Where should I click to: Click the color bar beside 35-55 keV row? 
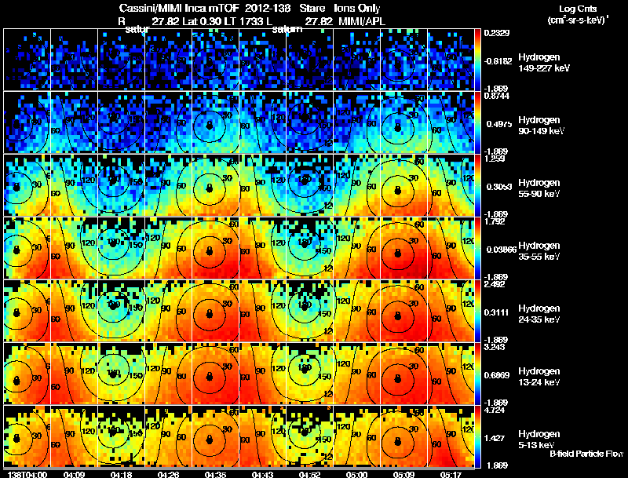tap(477, 248)
